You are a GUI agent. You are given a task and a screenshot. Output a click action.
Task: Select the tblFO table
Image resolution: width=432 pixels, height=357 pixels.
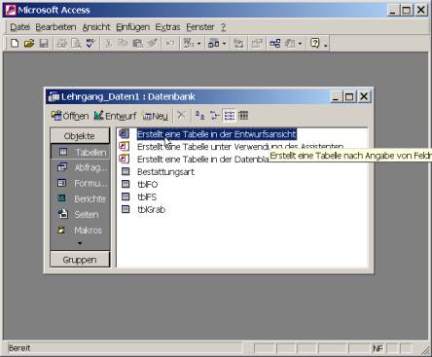[x=148, y=185]
